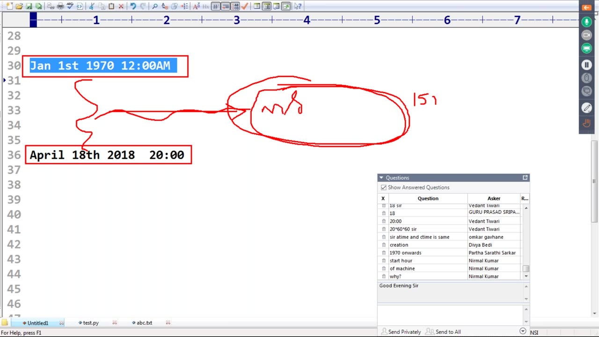The image size is (599, 337).
Task: Select the '1970 onwards' question
Action: click(x=405, y=253)
